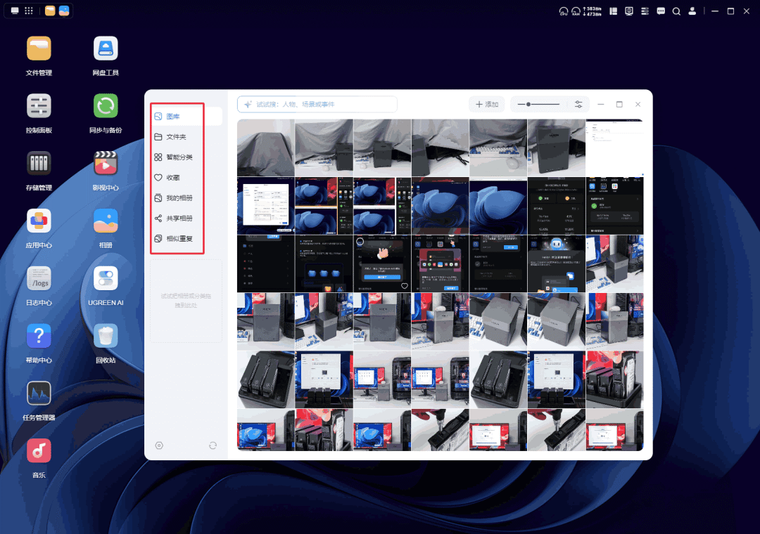Open the user account icon
Screen dimensions: 760x534
point(692,11)
